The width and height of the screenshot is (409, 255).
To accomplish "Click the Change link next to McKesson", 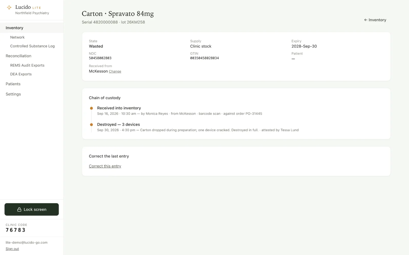I will [x=115, y=71].
